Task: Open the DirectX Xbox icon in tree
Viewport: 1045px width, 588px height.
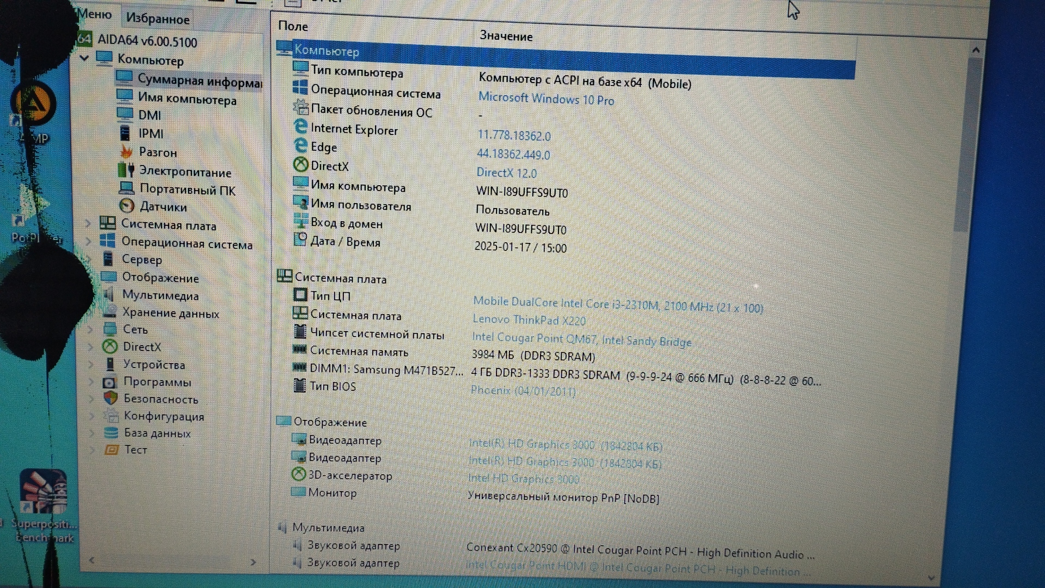Action: tap(110, 346)
